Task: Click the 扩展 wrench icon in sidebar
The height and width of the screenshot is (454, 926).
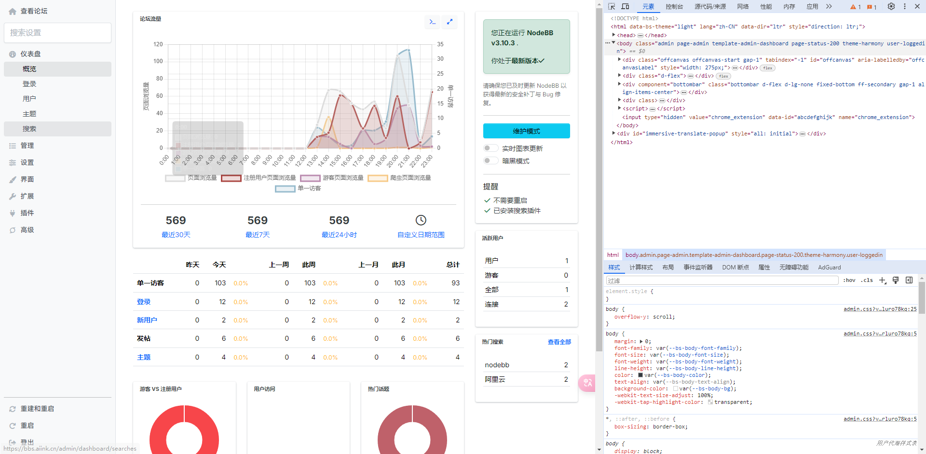Action: pyautogui.click(x=13, y=196)
